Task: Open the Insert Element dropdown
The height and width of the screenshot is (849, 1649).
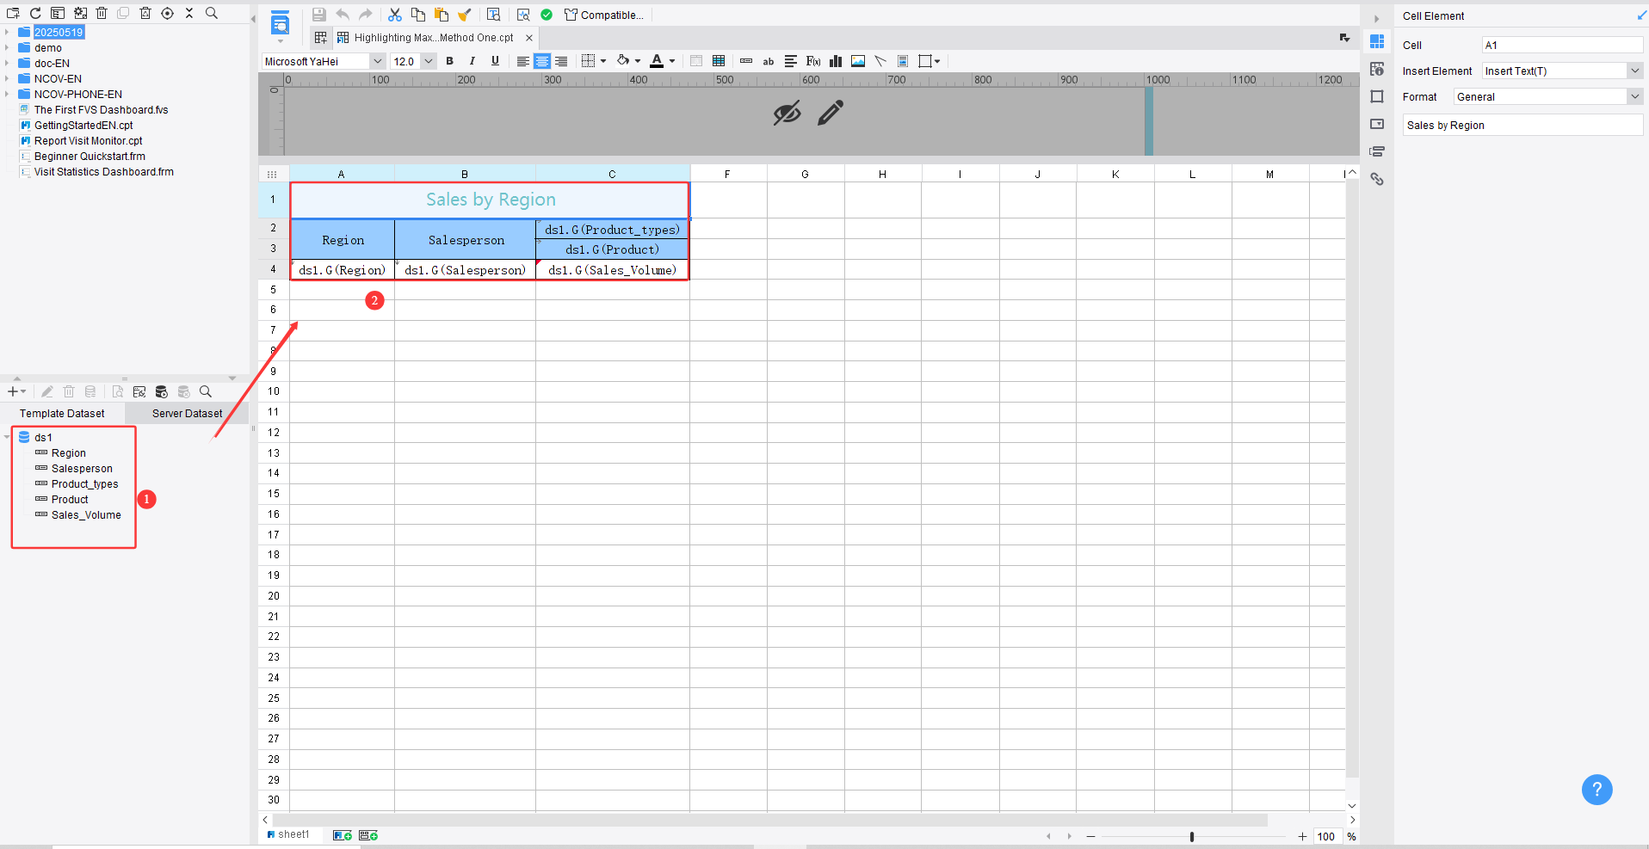Action: coord(1634,71)
